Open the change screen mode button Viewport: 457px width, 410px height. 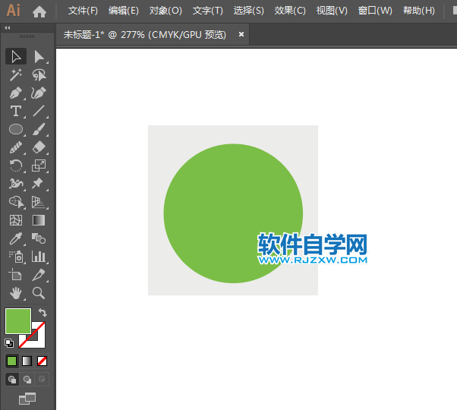pyautogui.click(x=27, y=399)
